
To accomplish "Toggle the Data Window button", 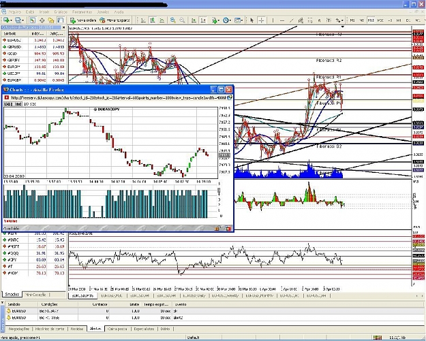I will (x=42, y=20).
